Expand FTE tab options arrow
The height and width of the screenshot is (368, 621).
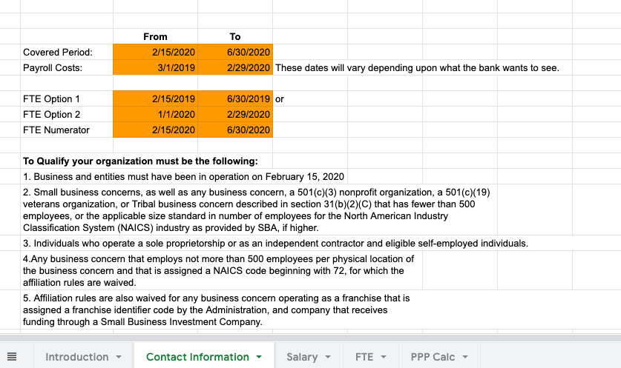pyautogui.click(x=384, y=357)
